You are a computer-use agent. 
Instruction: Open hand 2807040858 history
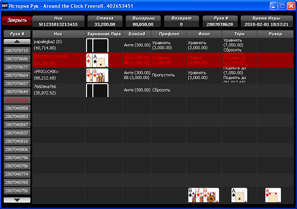click(17, 108)
